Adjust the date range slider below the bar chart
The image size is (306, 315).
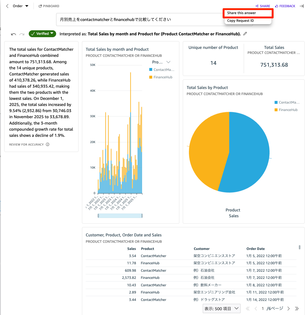[120, 215]
